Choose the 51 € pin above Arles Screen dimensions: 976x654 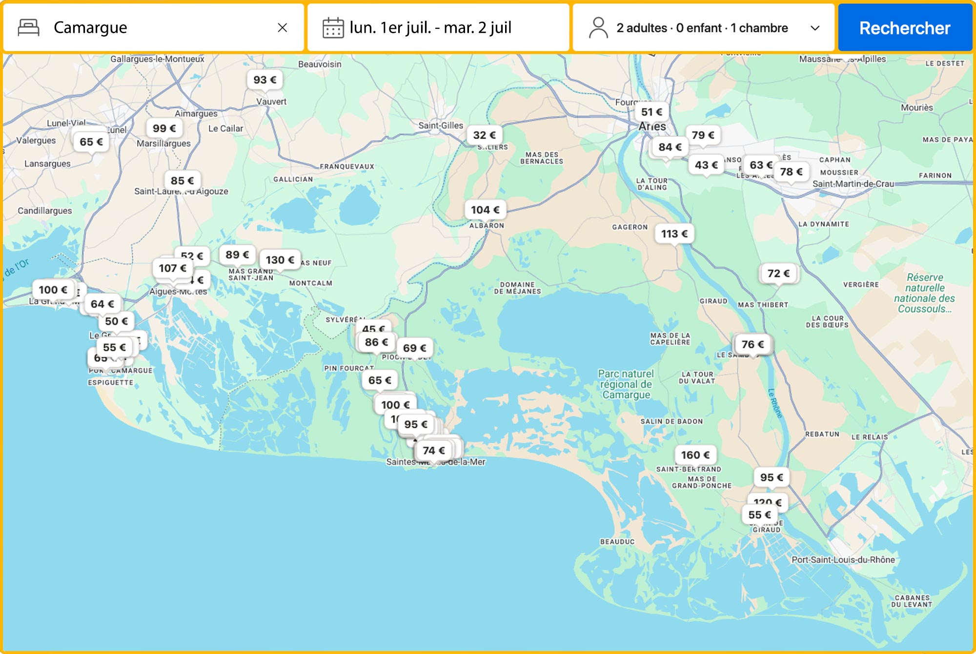tap(651, 112)
